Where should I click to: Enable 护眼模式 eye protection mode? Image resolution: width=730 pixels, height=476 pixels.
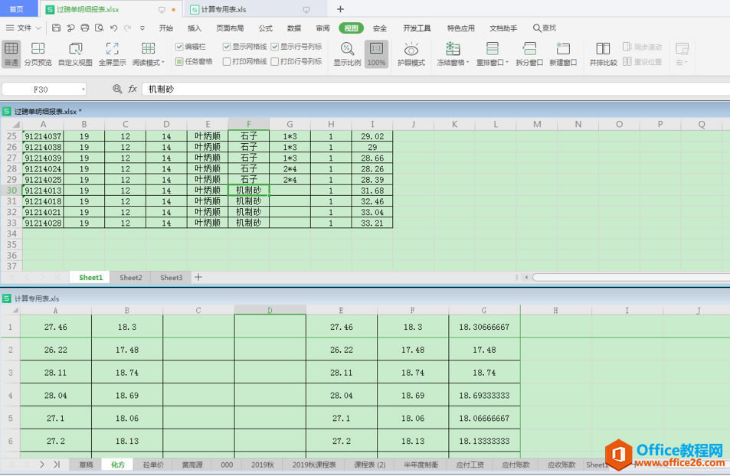pos(411,54)
